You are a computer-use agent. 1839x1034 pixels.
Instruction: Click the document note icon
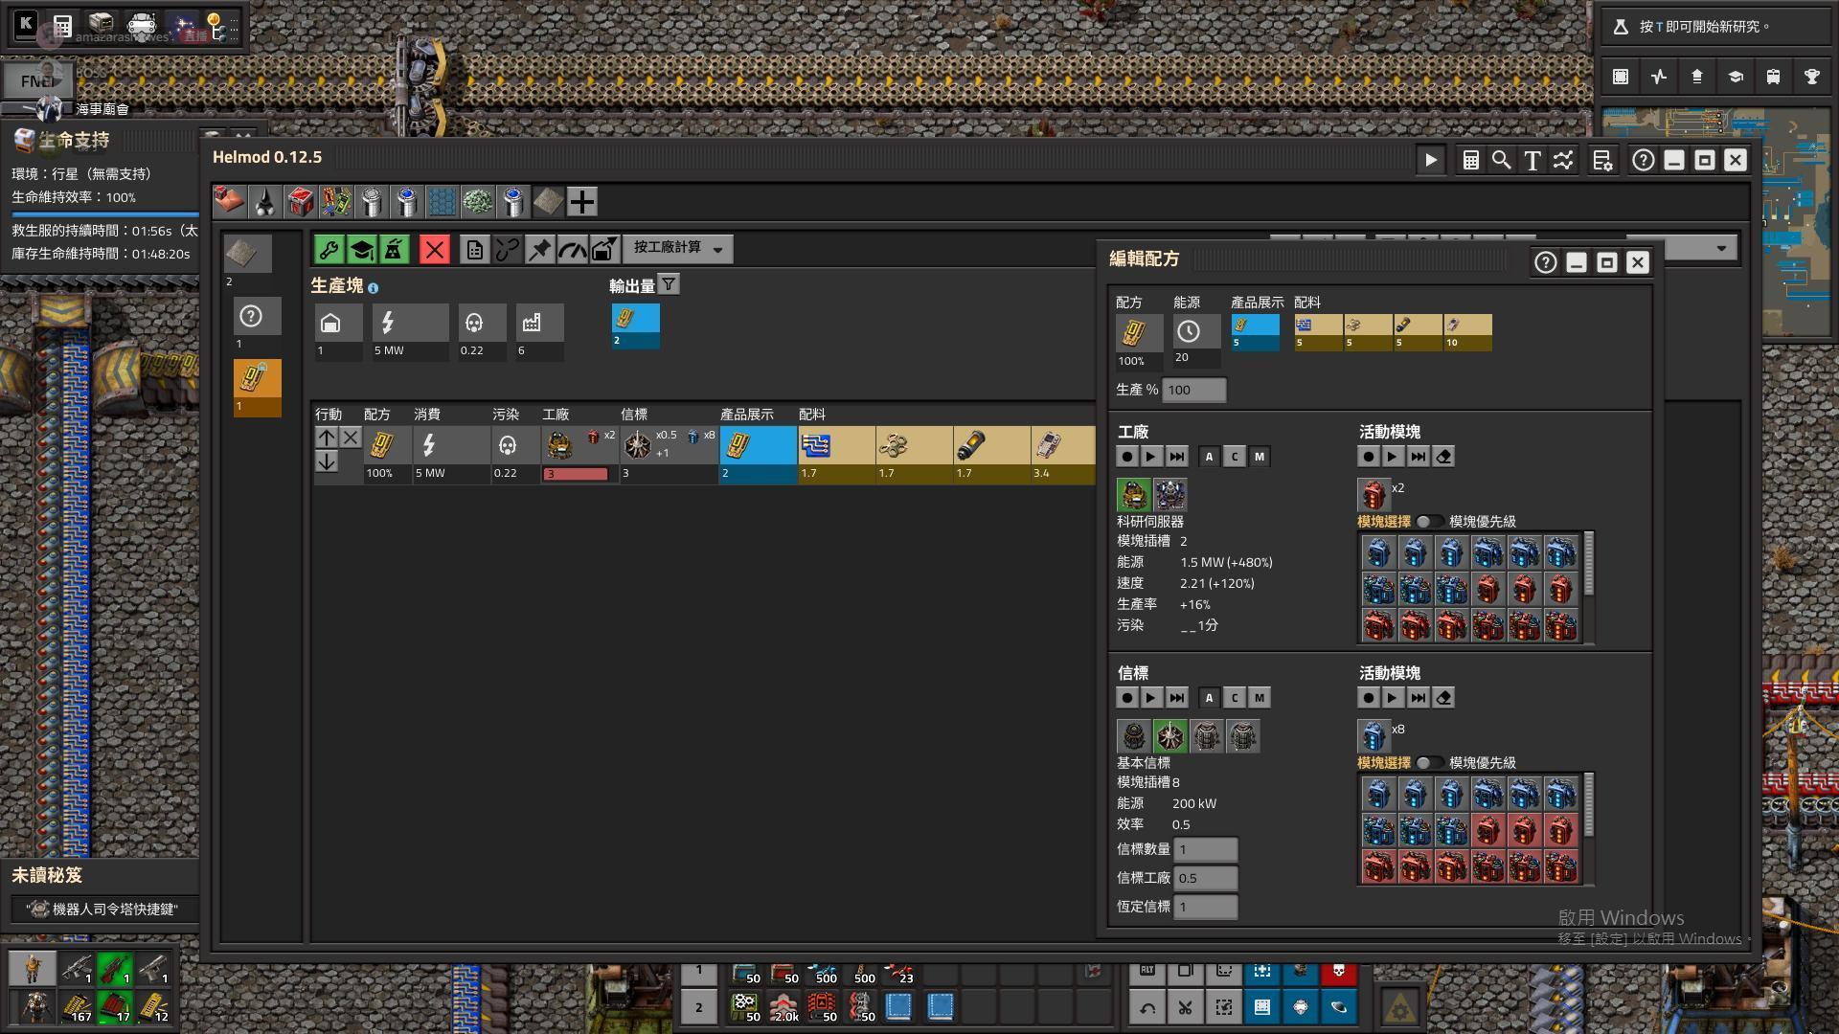click(475, 250)
